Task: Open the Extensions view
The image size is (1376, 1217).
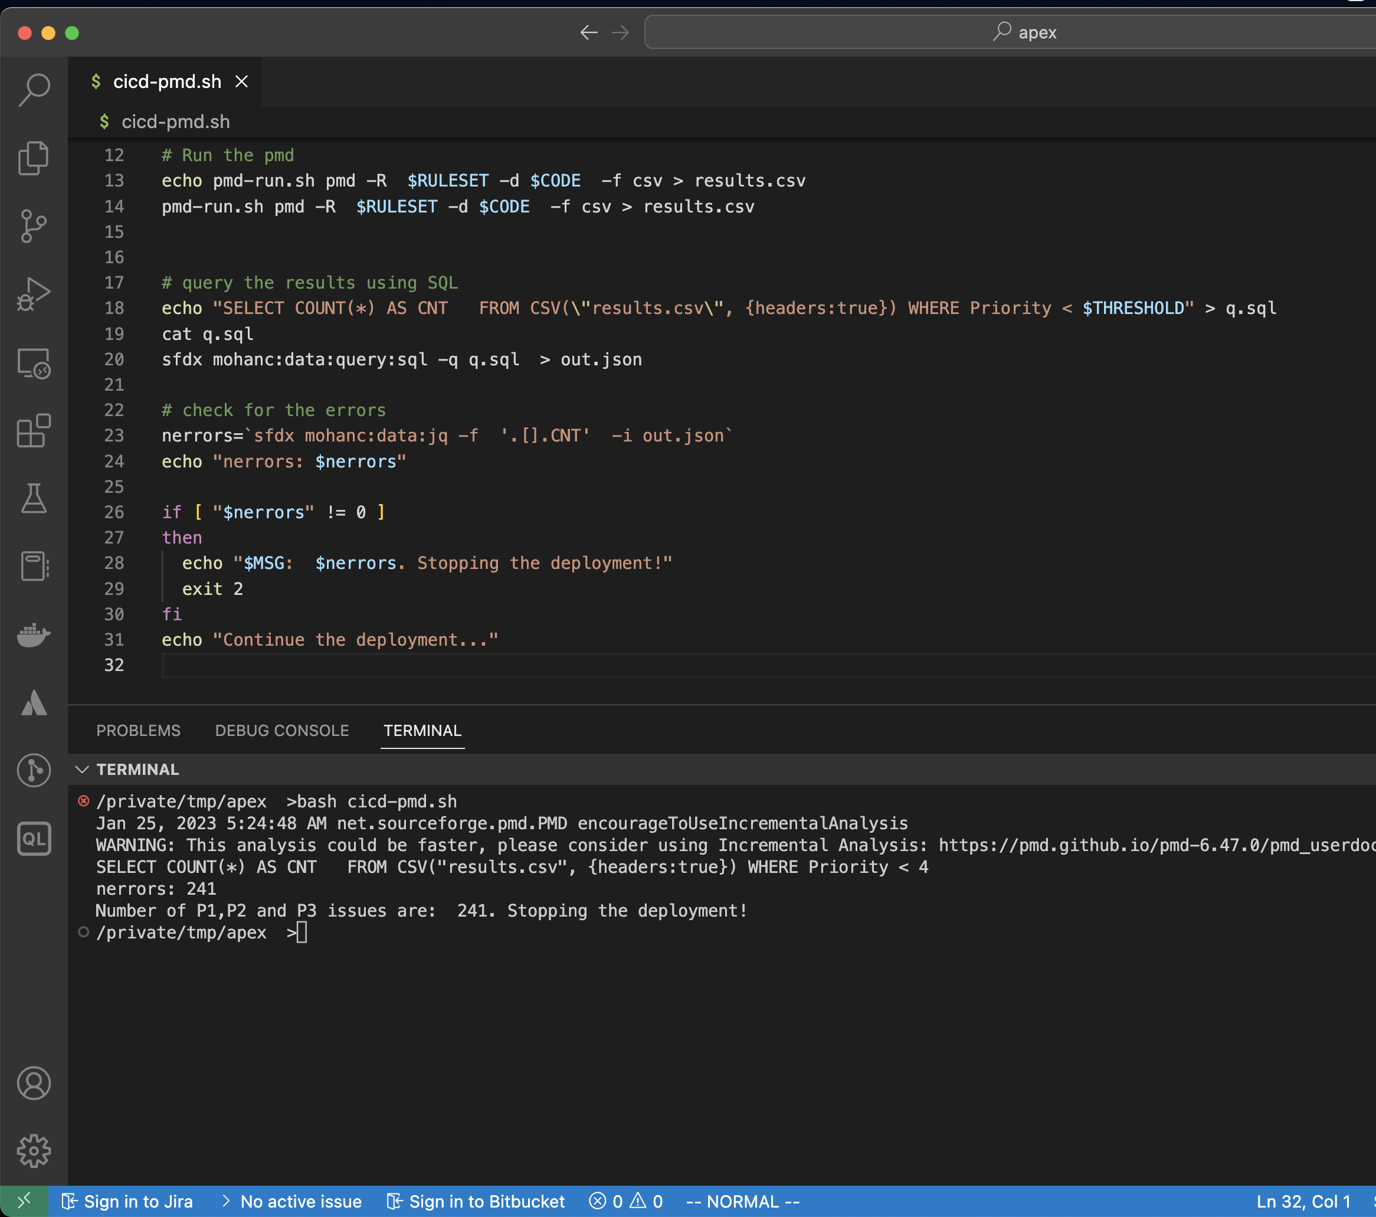Action: coord(34,431)
